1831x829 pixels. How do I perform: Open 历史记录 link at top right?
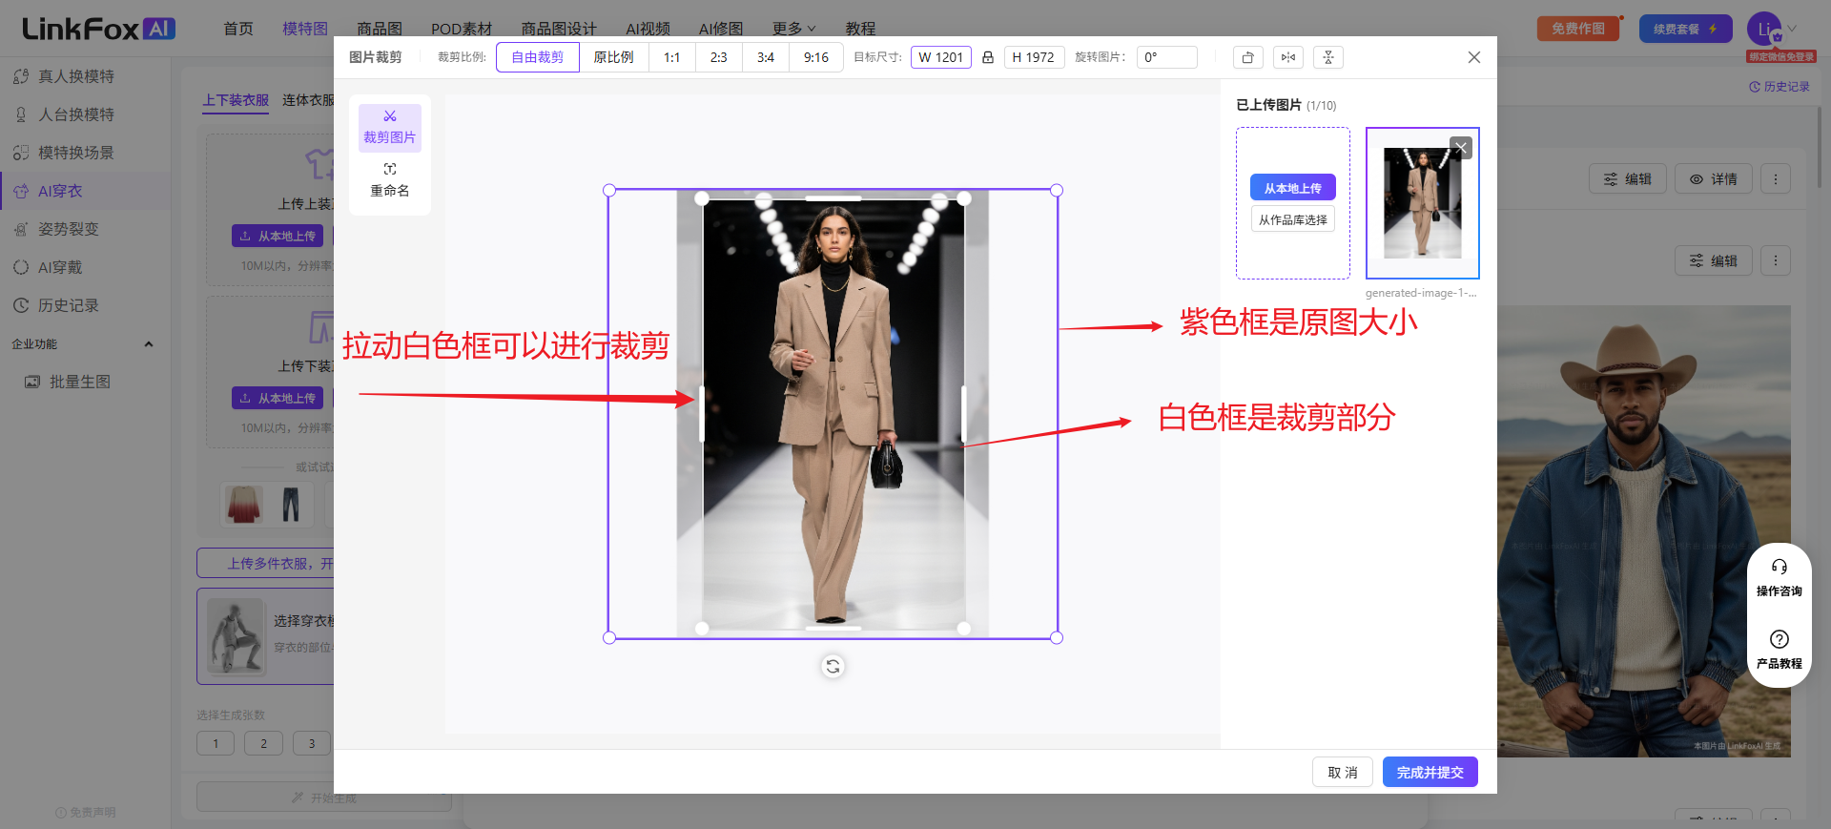[1780, 87]
